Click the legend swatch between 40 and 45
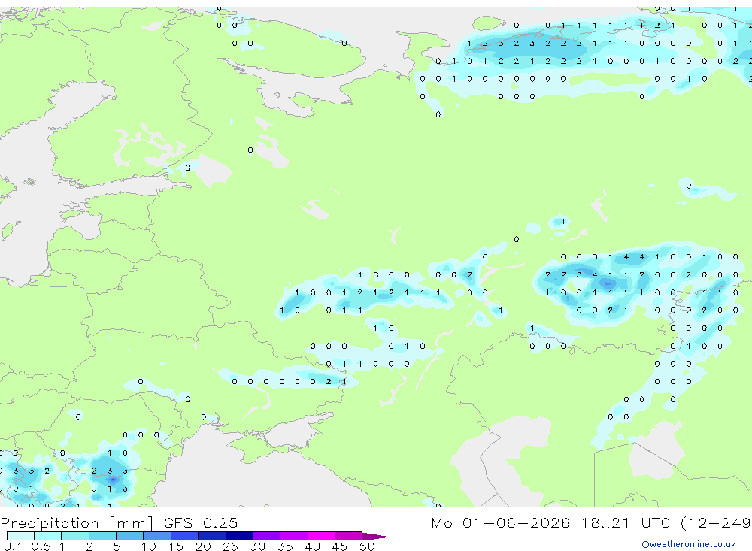 [321, 536]
